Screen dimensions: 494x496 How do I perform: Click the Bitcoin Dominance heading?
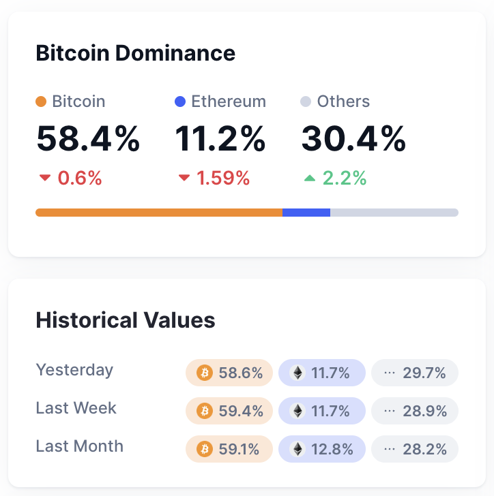135,53
